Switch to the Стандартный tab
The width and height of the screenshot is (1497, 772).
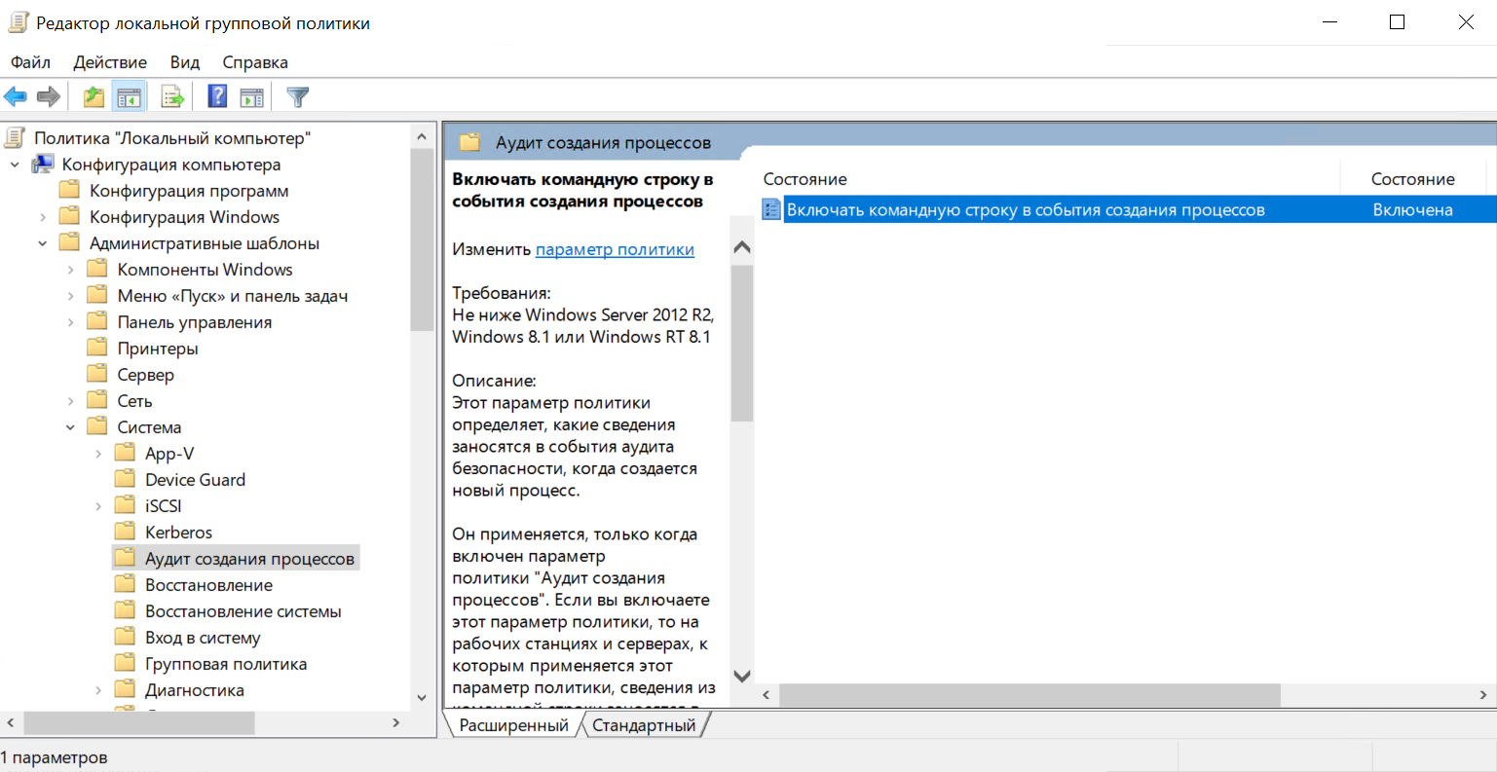coord(644,725)
